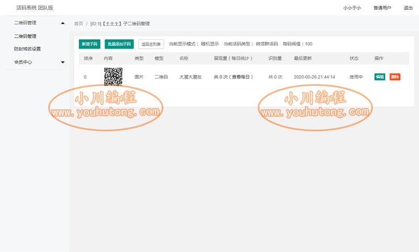This screenshot has height=252, width=419.
Task: Click the 使用中 status cell
Action: [356, 77]
